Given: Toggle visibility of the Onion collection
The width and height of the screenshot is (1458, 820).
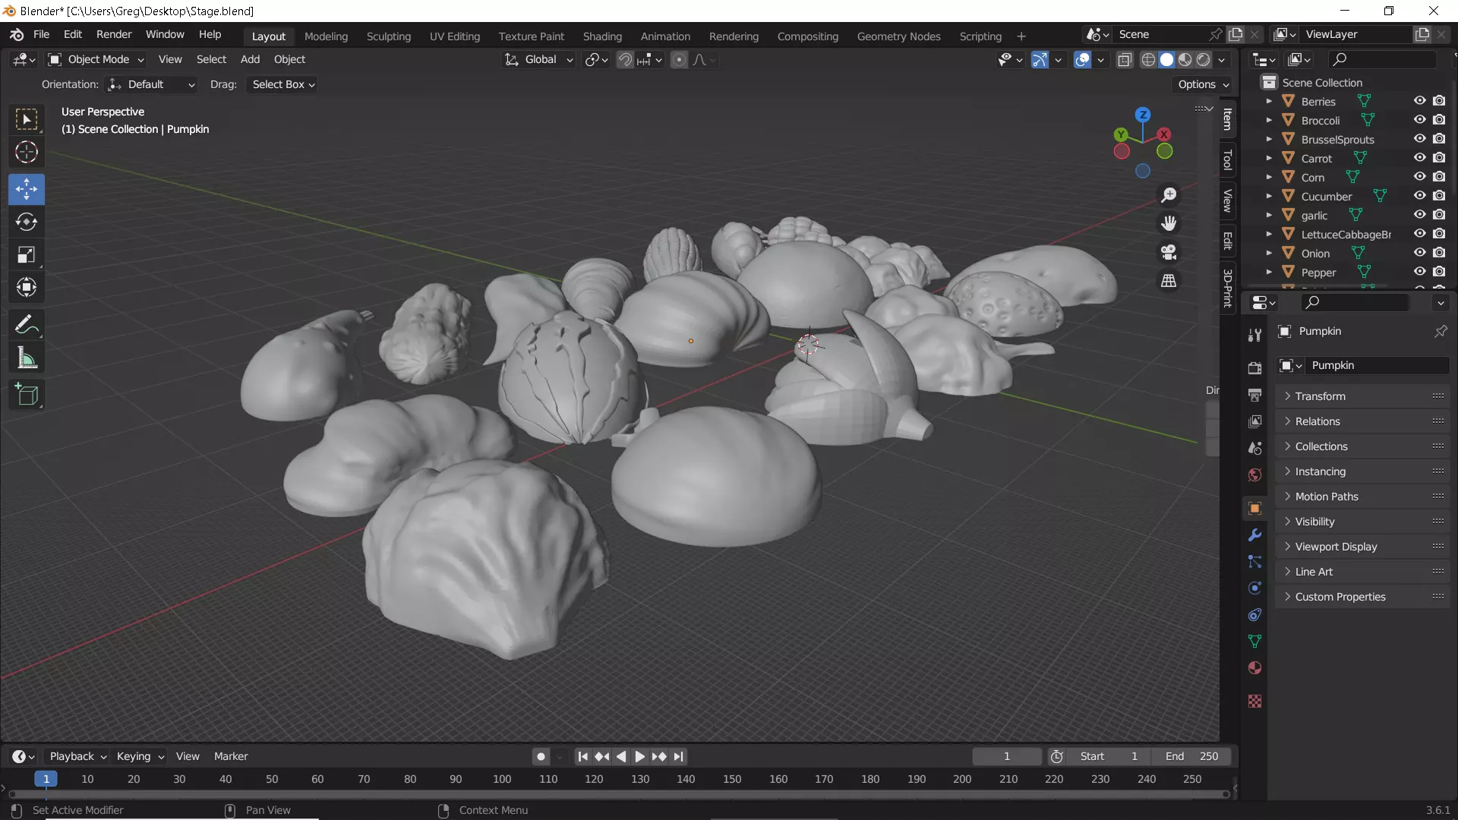Looking at the screenshot, I should [1419, 253].
